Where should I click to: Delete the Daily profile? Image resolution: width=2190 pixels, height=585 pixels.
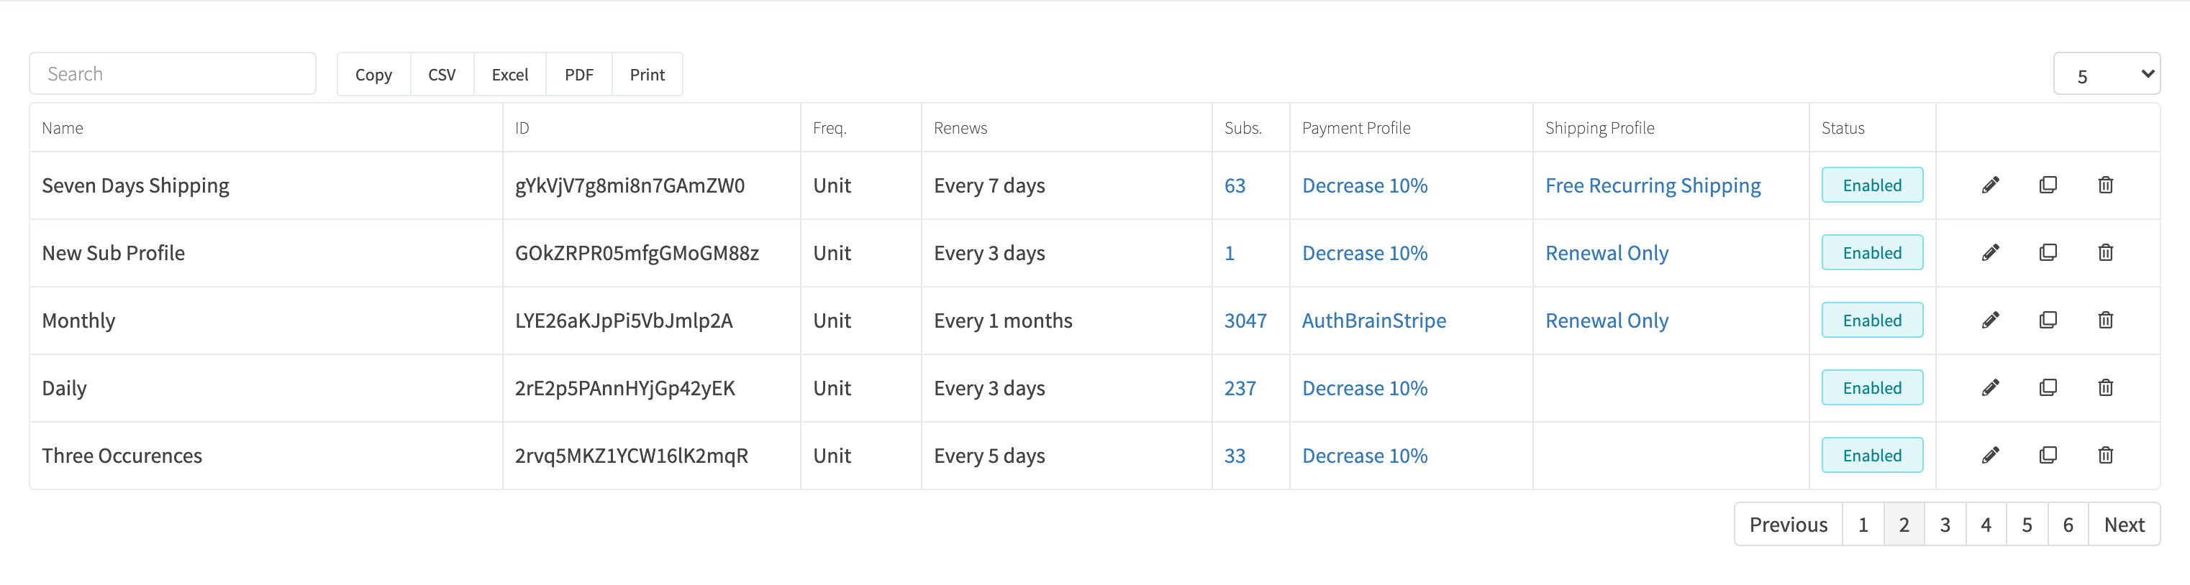pos(2105,388)
